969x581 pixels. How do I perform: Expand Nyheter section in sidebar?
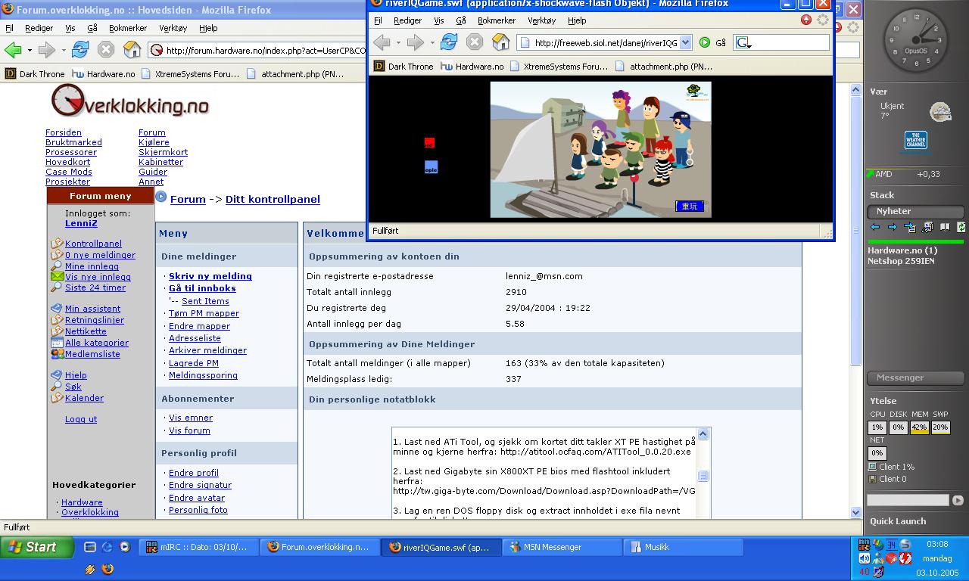[916, 211]
